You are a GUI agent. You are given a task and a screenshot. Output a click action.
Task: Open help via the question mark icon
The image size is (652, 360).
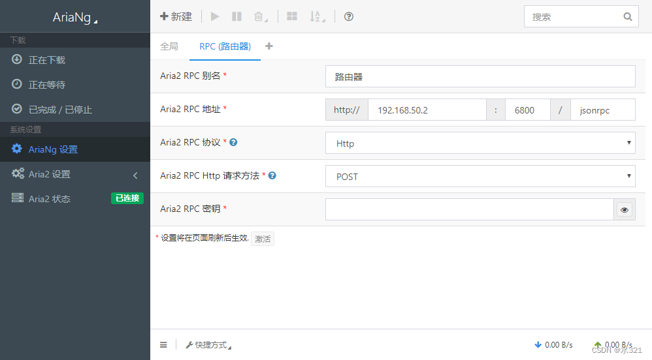[x=348, y=16]
